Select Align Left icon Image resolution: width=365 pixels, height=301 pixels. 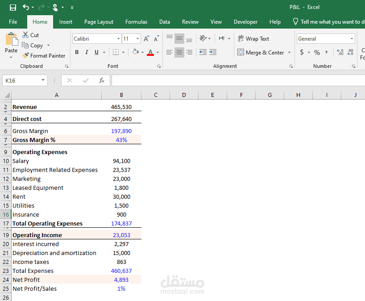[x=170, y=52]
